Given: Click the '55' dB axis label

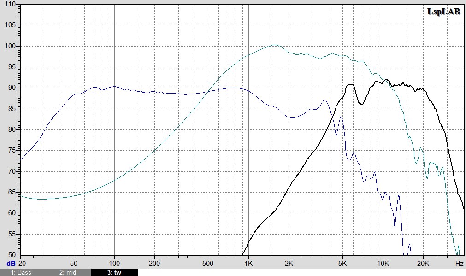Looking at the screenshot, I should click(12, 234).
